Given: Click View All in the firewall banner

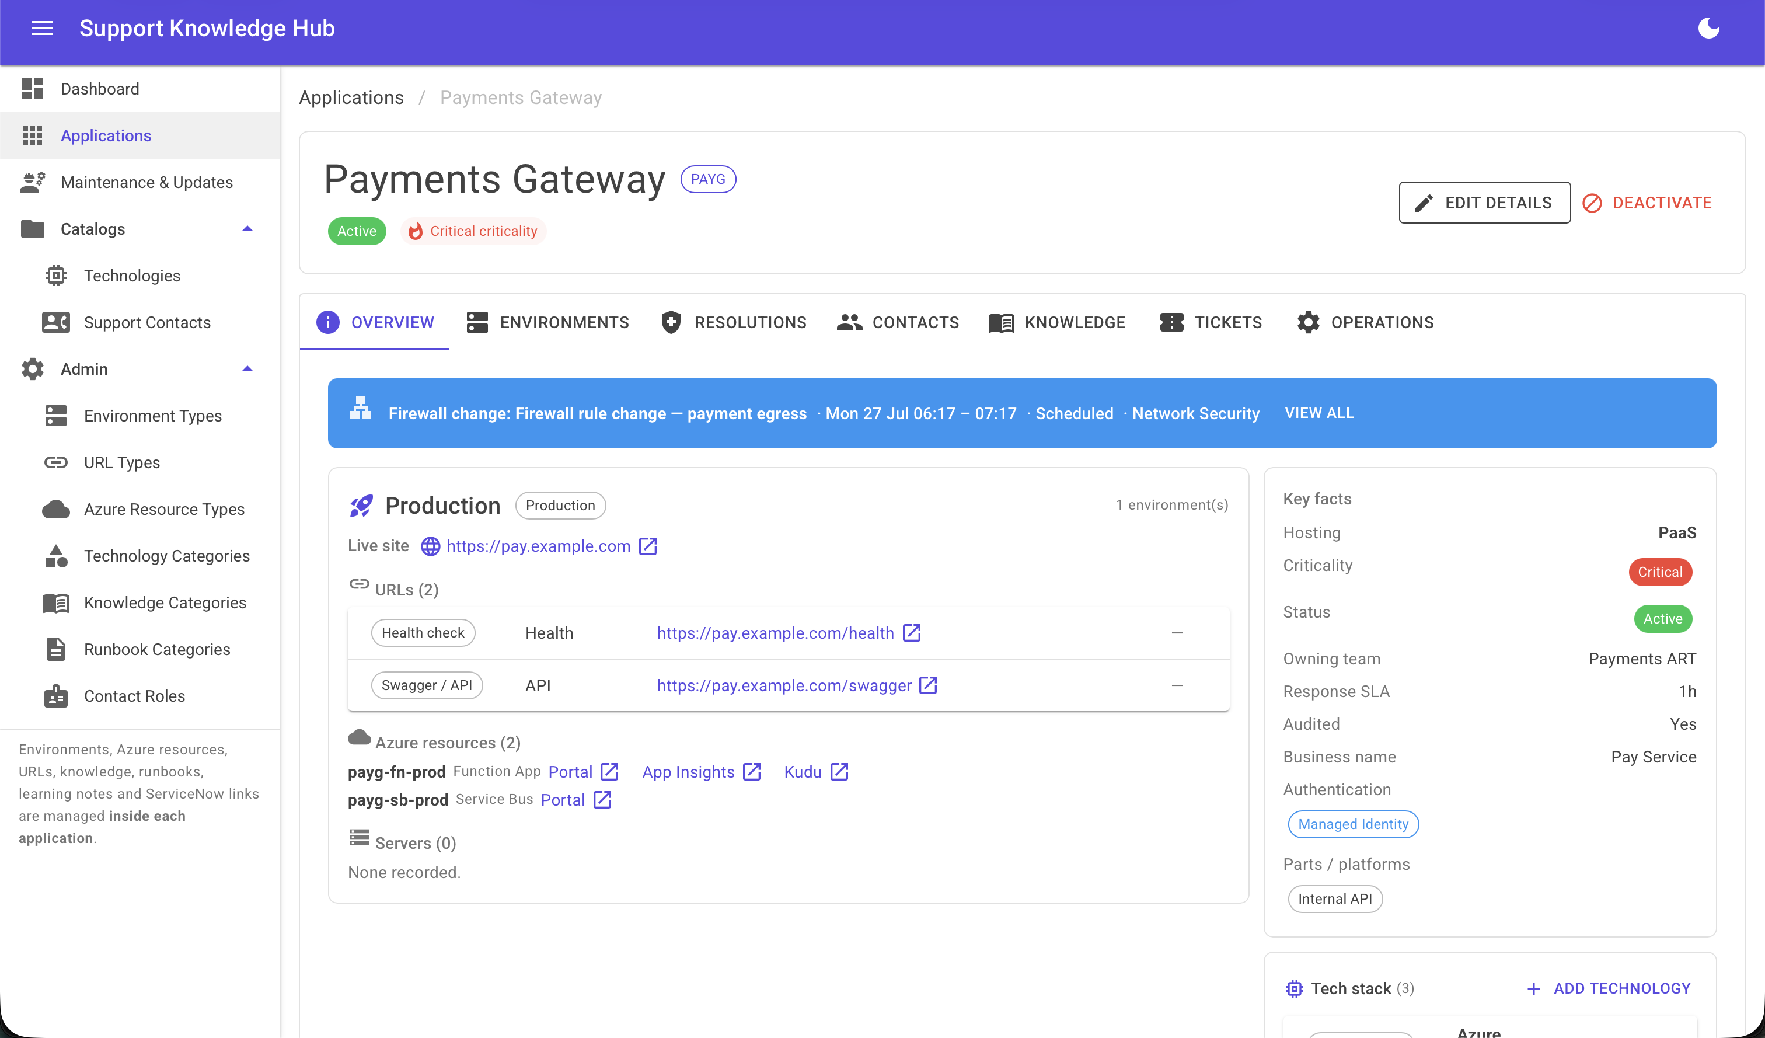Looking at the screenshot, I should click(x=1319, y=413).
